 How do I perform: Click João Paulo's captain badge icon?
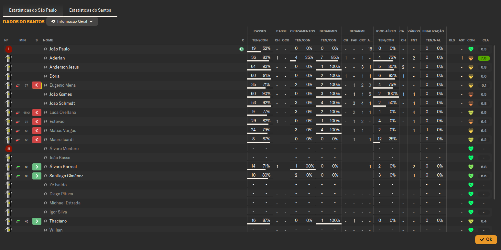click(x=241, y=49)
